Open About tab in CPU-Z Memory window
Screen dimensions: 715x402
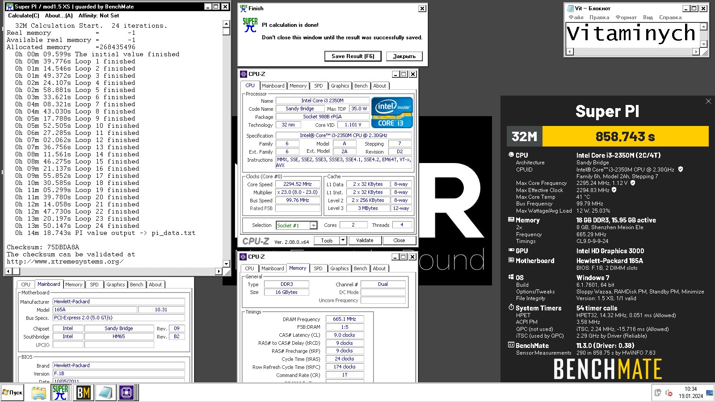(x=379, y=268)
